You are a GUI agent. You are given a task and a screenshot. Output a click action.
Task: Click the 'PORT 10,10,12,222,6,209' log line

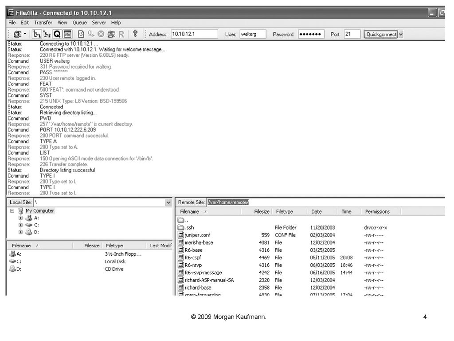click(68, 130)
